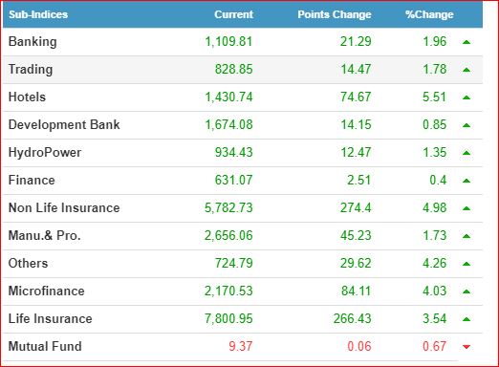Click the Life Insurance current value 7,800.95
Viewport: 499px width, 367px height.
pyautogui.click(x=228, y=318)
